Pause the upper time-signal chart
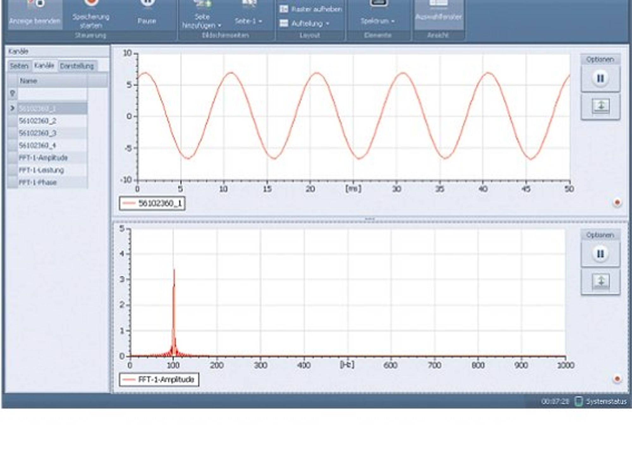The image size is (632, 474). (600, 78)
